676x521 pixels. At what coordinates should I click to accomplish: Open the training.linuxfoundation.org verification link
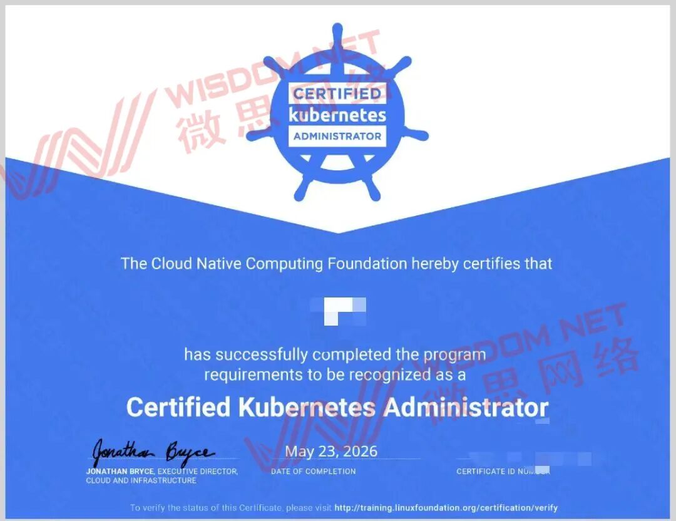[446, 508]
